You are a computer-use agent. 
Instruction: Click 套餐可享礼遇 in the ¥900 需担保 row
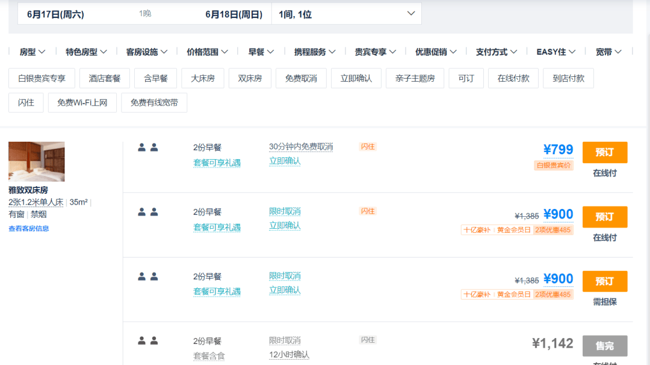pyautogui.click(x=217, y=292)
